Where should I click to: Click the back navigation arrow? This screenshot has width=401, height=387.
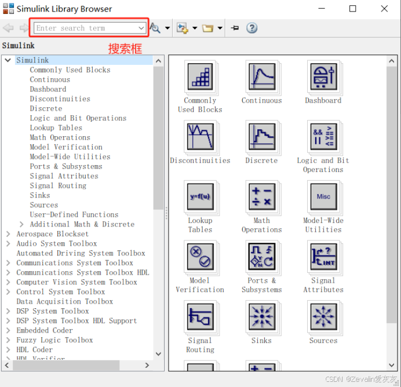click(8, 28)
